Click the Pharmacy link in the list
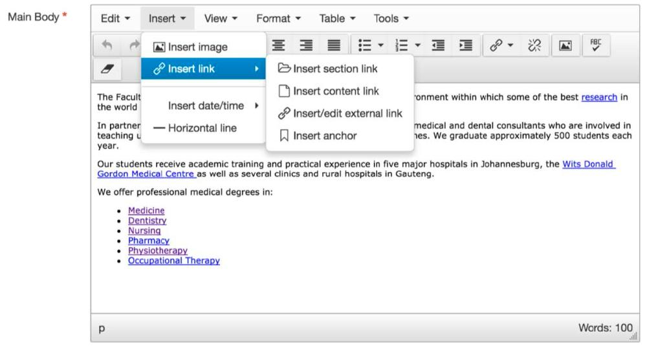The height and width of the screenshot is (346, 647). 149,241
